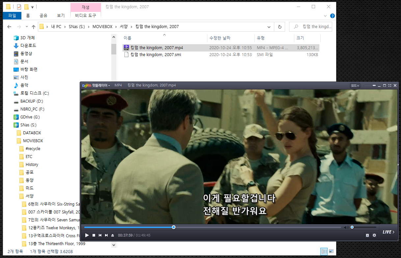Image resolution: width=401 pixels, height=258 pixels.
Task: Open Explorer help icon
Action: point(332,16)
